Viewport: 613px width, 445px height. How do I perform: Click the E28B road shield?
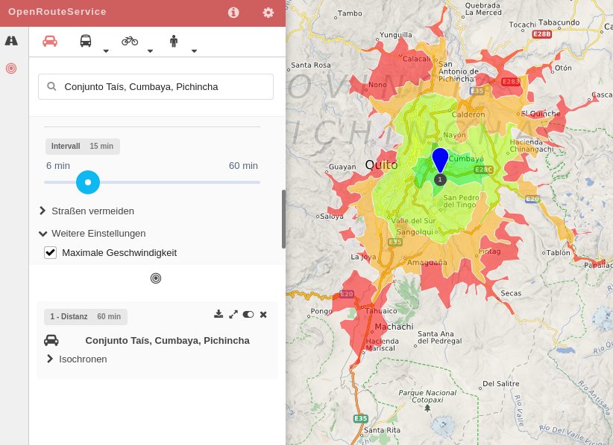tap(542, 34)
